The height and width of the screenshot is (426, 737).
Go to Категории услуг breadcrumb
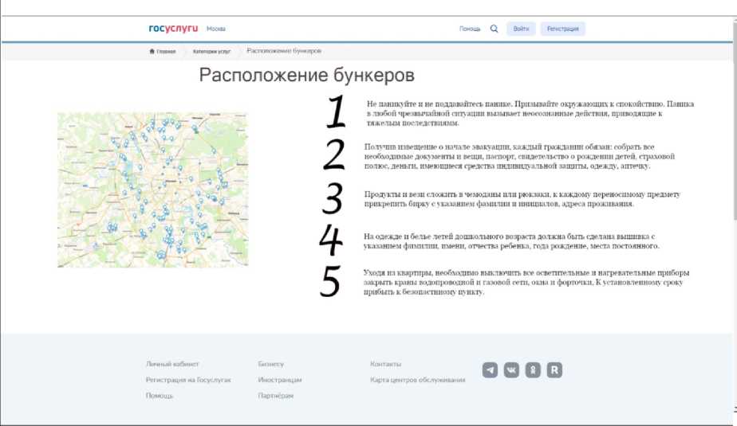click(x=211, y=51)
